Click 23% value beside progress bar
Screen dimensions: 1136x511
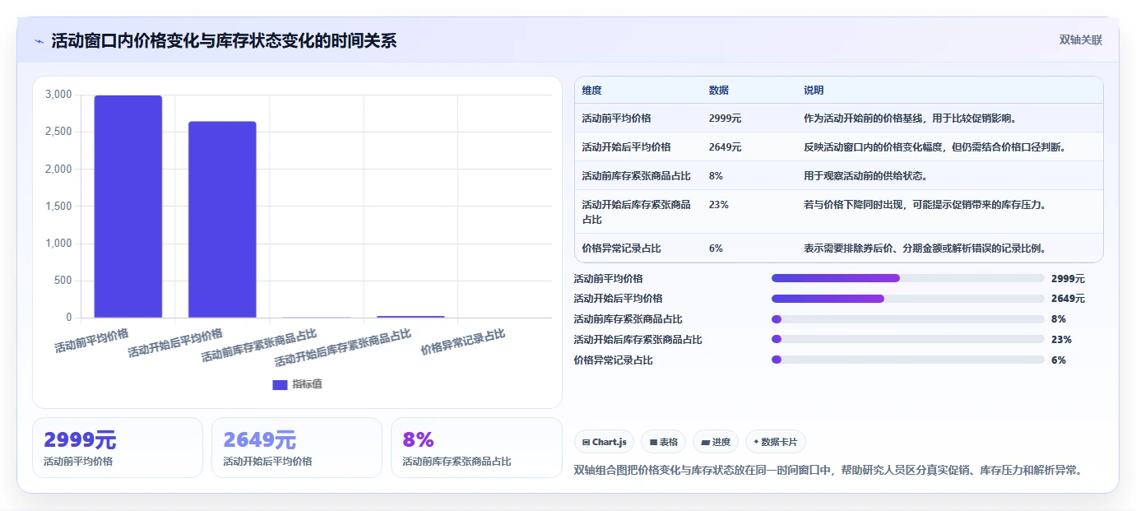[1061, 340]
